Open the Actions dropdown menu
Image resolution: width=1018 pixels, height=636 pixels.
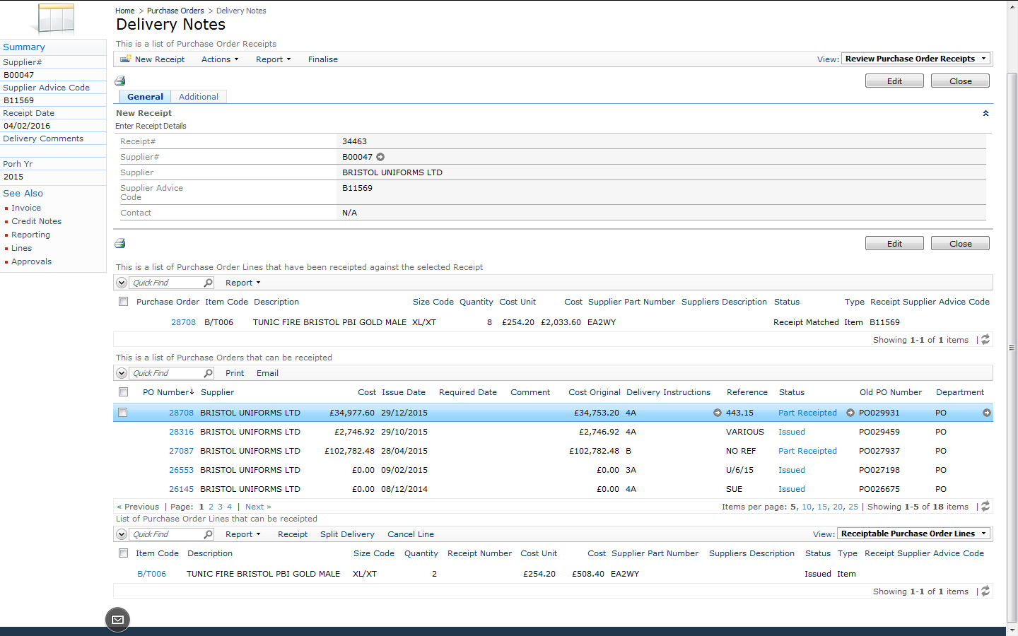[x=220, y=59]
